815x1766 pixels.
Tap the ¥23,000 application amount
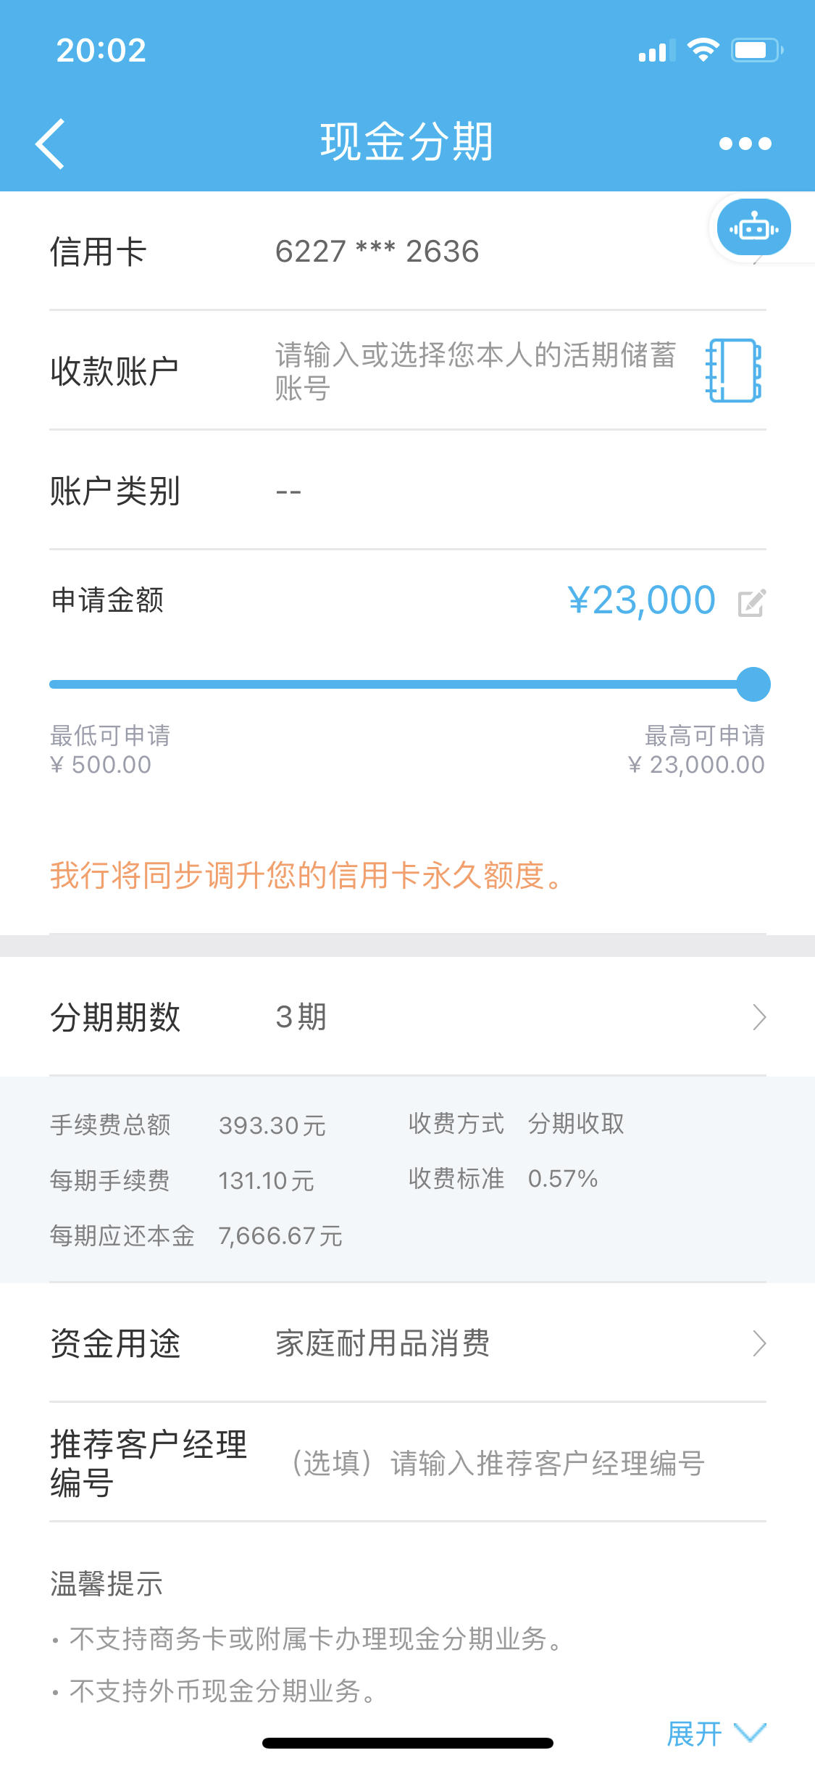click(642, 600)
